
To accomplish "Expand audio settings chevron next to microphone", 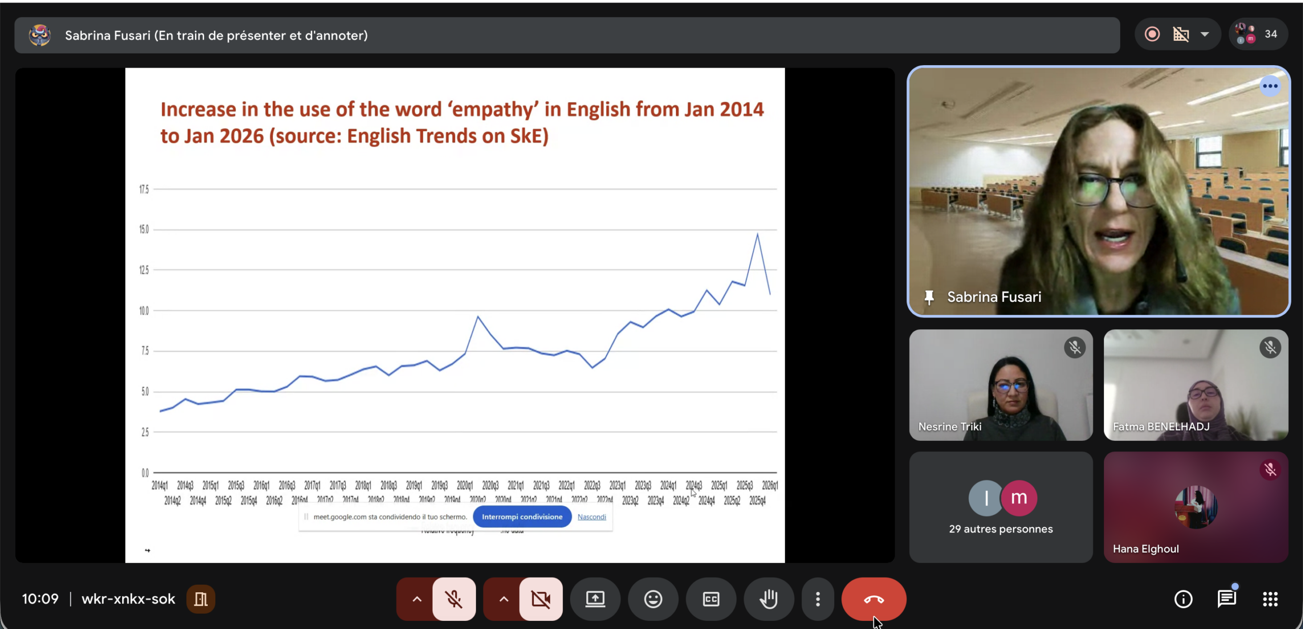I will click(x=416, y=599).
